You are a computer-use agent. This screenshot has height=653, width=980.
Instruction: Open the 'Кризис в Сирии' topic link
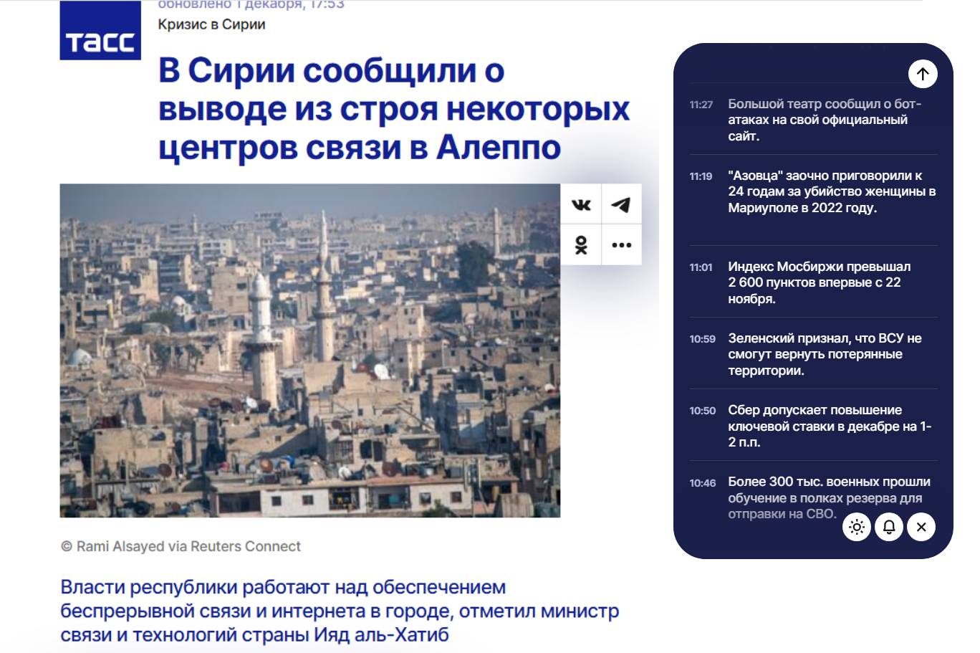coord(212,24)
